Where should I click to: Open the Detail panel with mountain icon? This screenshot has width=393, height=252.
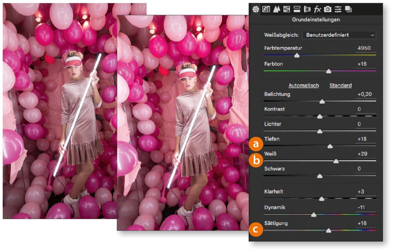276,9
